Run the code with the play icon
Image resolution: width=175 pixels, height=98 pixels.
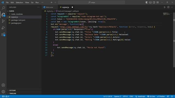tap(165, 7)
